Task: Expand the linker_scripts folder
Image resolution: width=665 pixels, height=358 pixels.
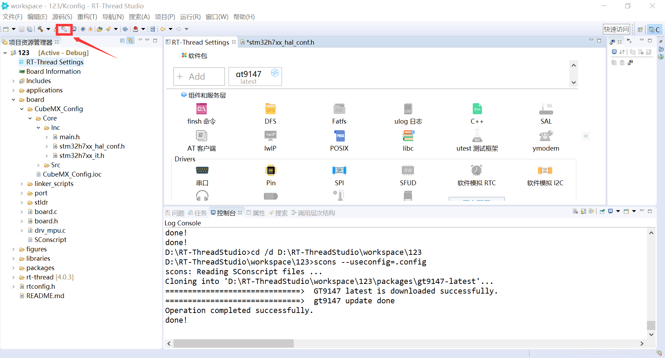Action: (x=22, y=184)
